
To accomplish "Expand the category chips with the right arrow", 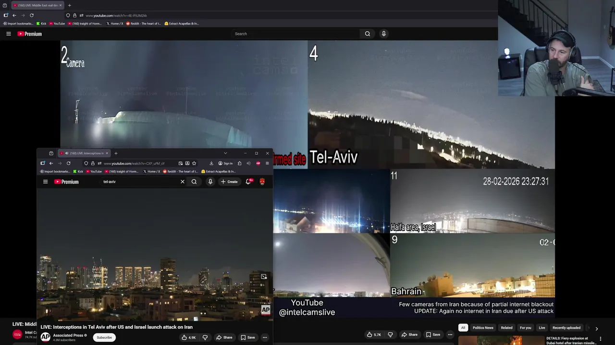I will pos(597,329).
